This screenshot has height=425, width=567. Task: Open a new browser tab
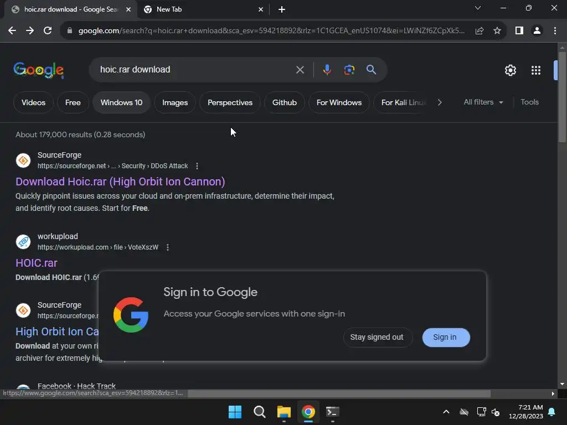point(282,9)
